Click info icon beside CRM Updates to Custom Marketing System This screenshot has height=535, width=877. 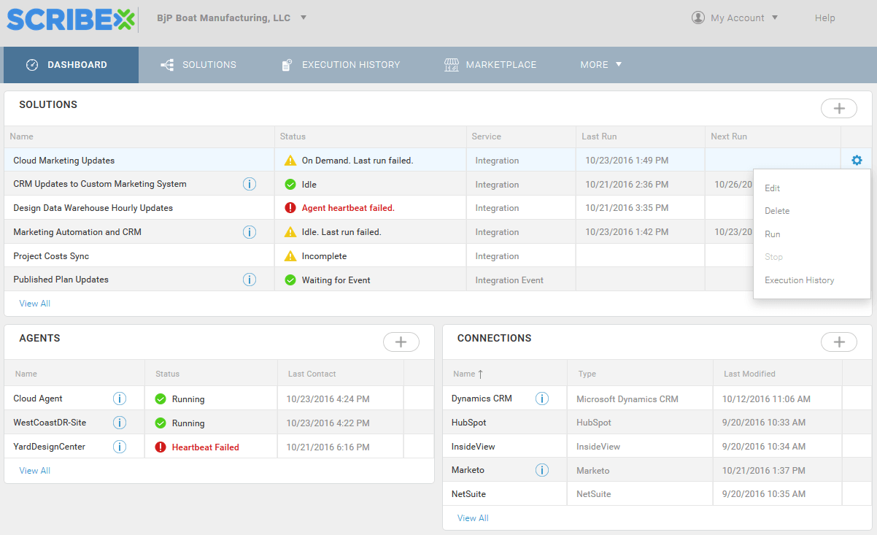[x=250, y=184]
